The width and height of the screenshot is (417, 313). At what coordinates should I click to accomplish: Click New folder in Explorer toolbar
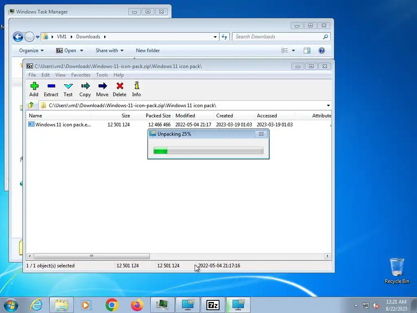[148, 51]
